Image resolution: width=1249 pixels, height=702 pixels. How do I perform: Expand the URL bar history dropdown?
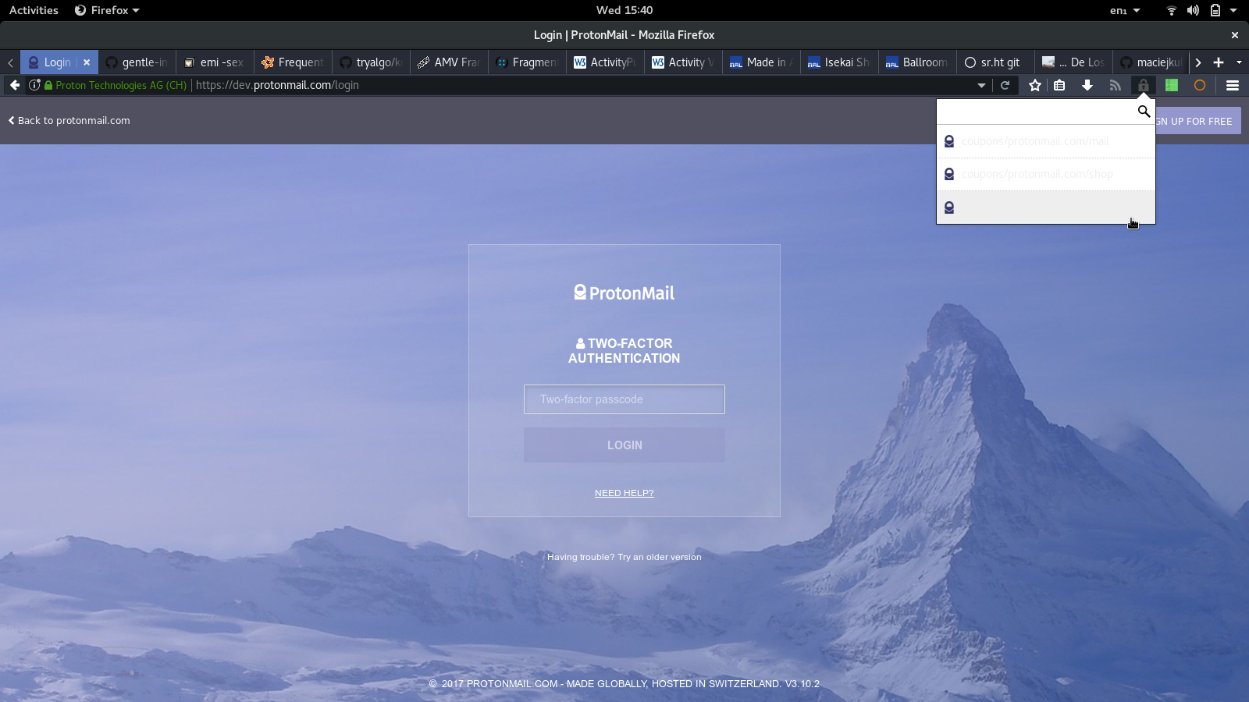pyautogui.click(x=981, y=85)
